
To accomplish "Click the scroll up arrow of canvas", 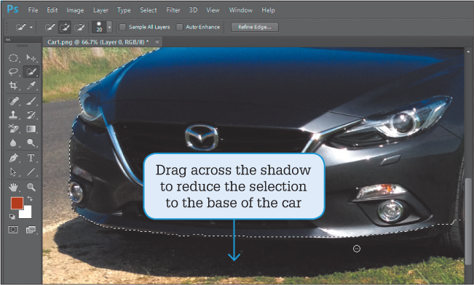I will tap(468, 52).
